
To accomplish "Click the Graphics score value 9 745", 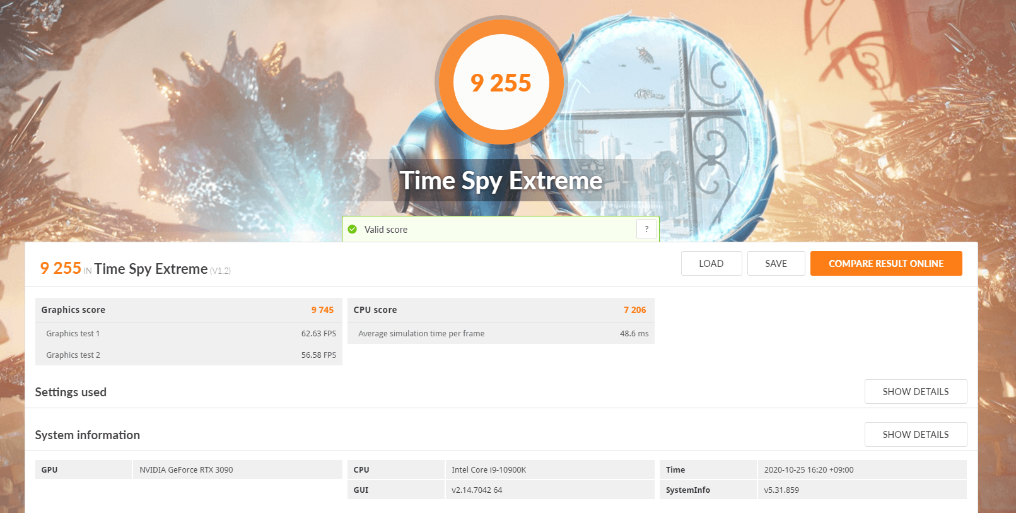I will point(322,310).
